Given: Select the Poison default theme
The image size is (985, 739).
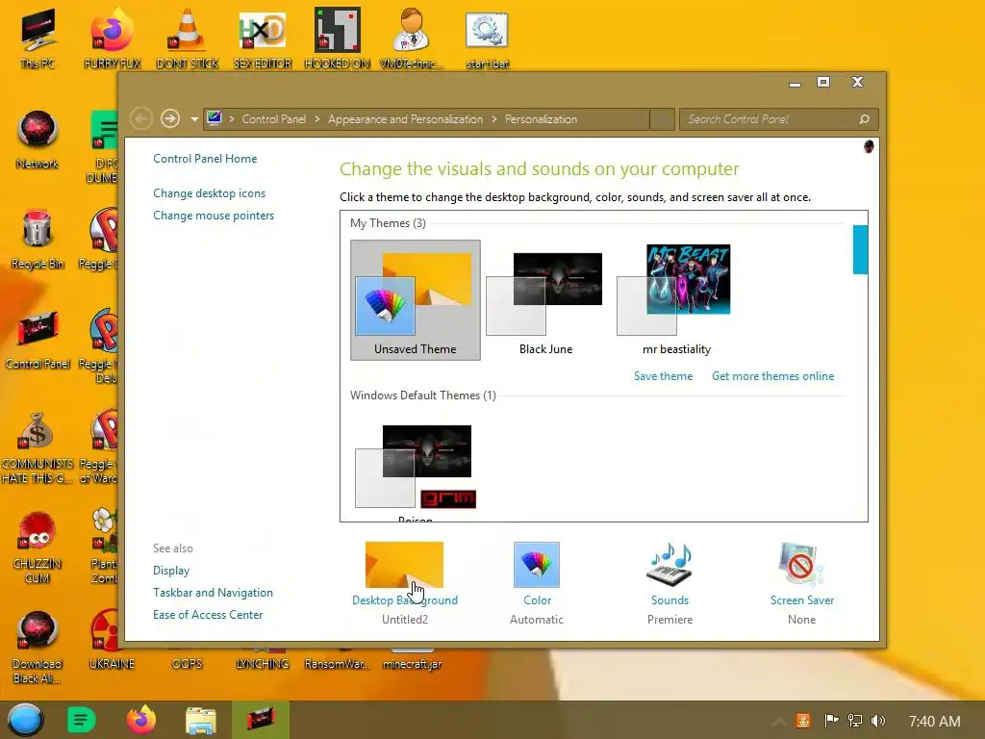Looking at the screenshot, I should tap(416, 473).
